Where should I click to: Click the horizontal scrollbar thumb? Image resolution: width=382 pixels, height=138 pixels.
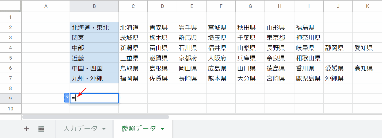pyautogui.click(x=95, y=117)
